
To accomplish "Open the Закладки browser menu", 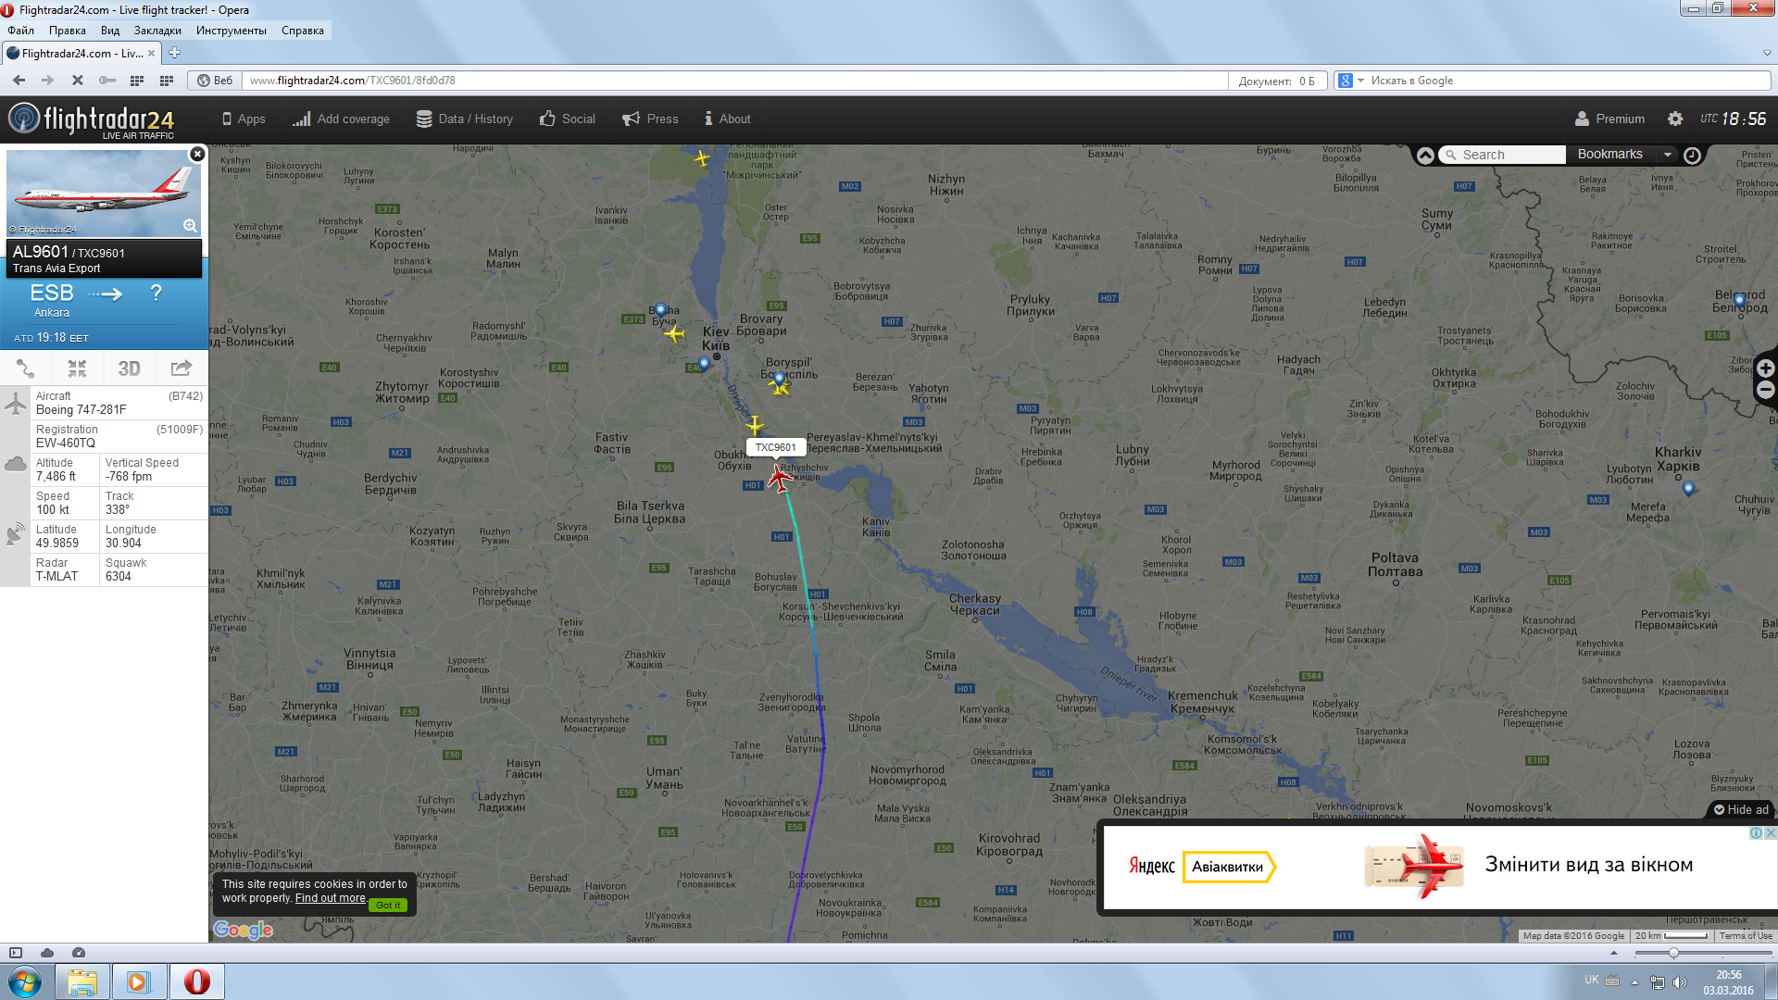I will (157, 31).
